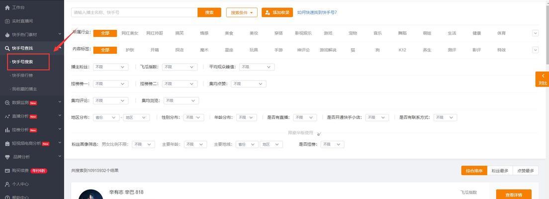The image size is (549, 199).
Task: Expand more 内容标签 tags arrow
Action: coord(535,50)
